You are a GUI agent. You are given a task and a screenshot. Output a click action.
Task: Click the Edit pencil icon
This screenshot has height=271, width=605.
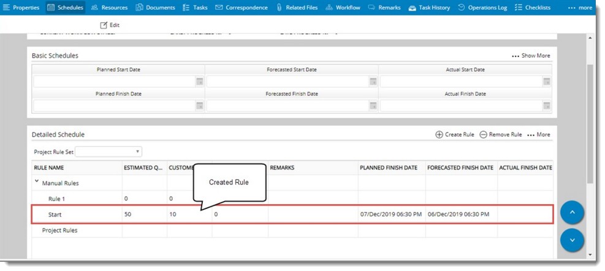tap(104, 25)
